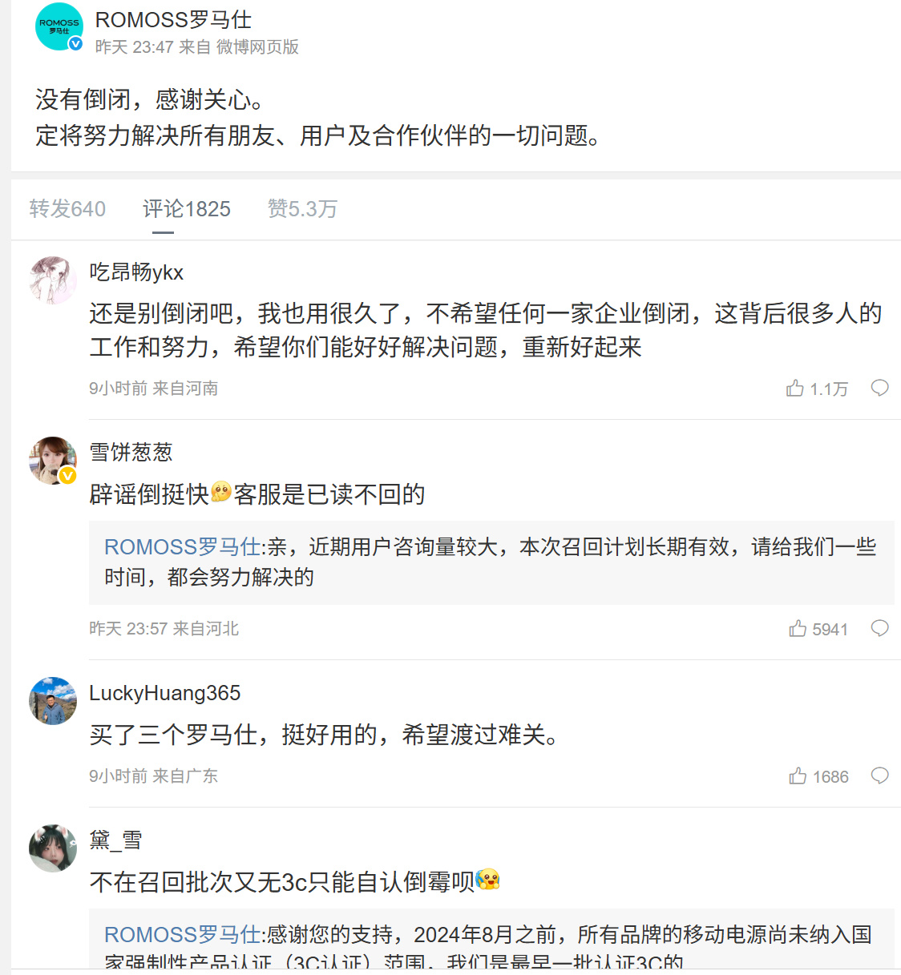Like LuckyHuang365's comment with thumbs-up
The width and height of the screenshot is (901, 975).
tap(798, 776)
